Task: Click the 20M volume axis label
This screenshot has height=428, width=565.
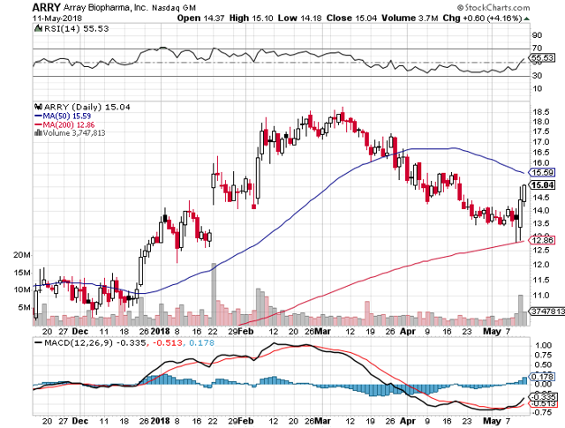Action: (x=22, y=255)
